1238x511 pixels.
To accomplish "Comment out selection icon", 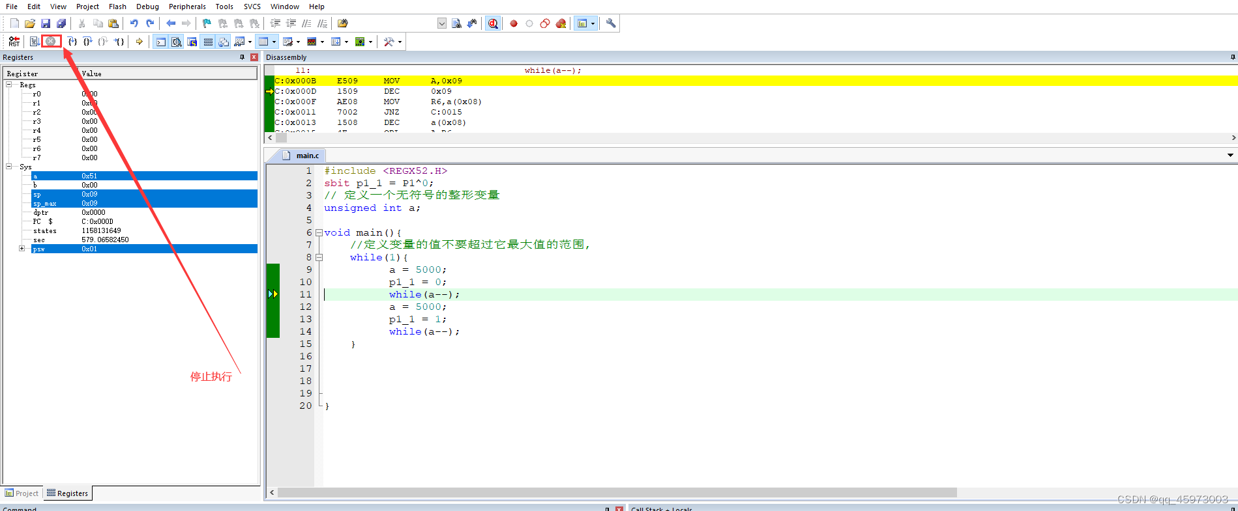I will point(306,23).
